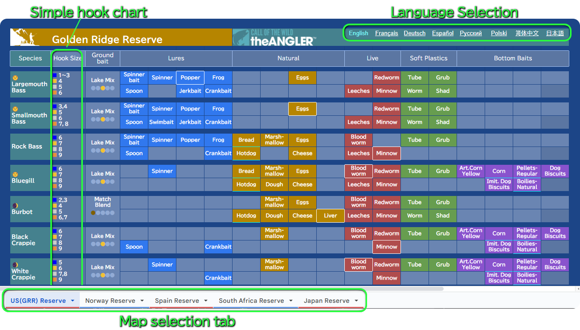Expand the Norway Reserve tab dropdown arrow
This screenshot has height=330, width=580.
pyautogui.click(x=142, y=301)
